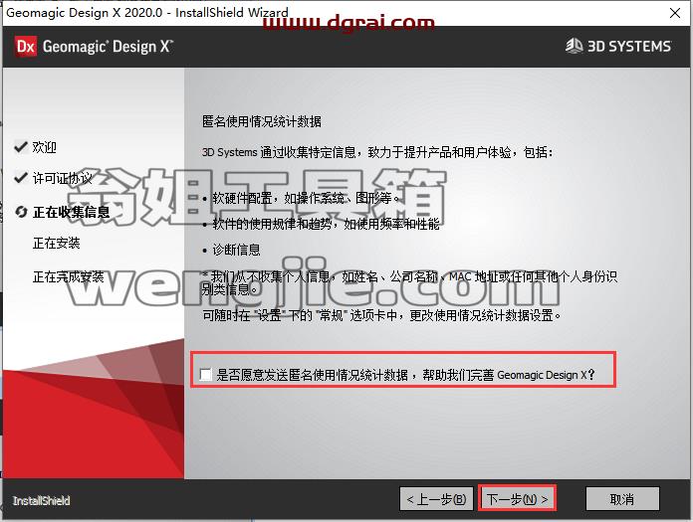Click the 3D Systems 通过收集特定信息 sentence
693x522 pixels.
(x=377, y=152)
